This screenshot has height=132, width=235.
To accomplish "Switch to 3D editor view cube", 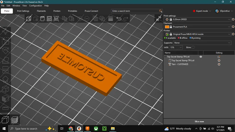I will click(x=5, y=120).
